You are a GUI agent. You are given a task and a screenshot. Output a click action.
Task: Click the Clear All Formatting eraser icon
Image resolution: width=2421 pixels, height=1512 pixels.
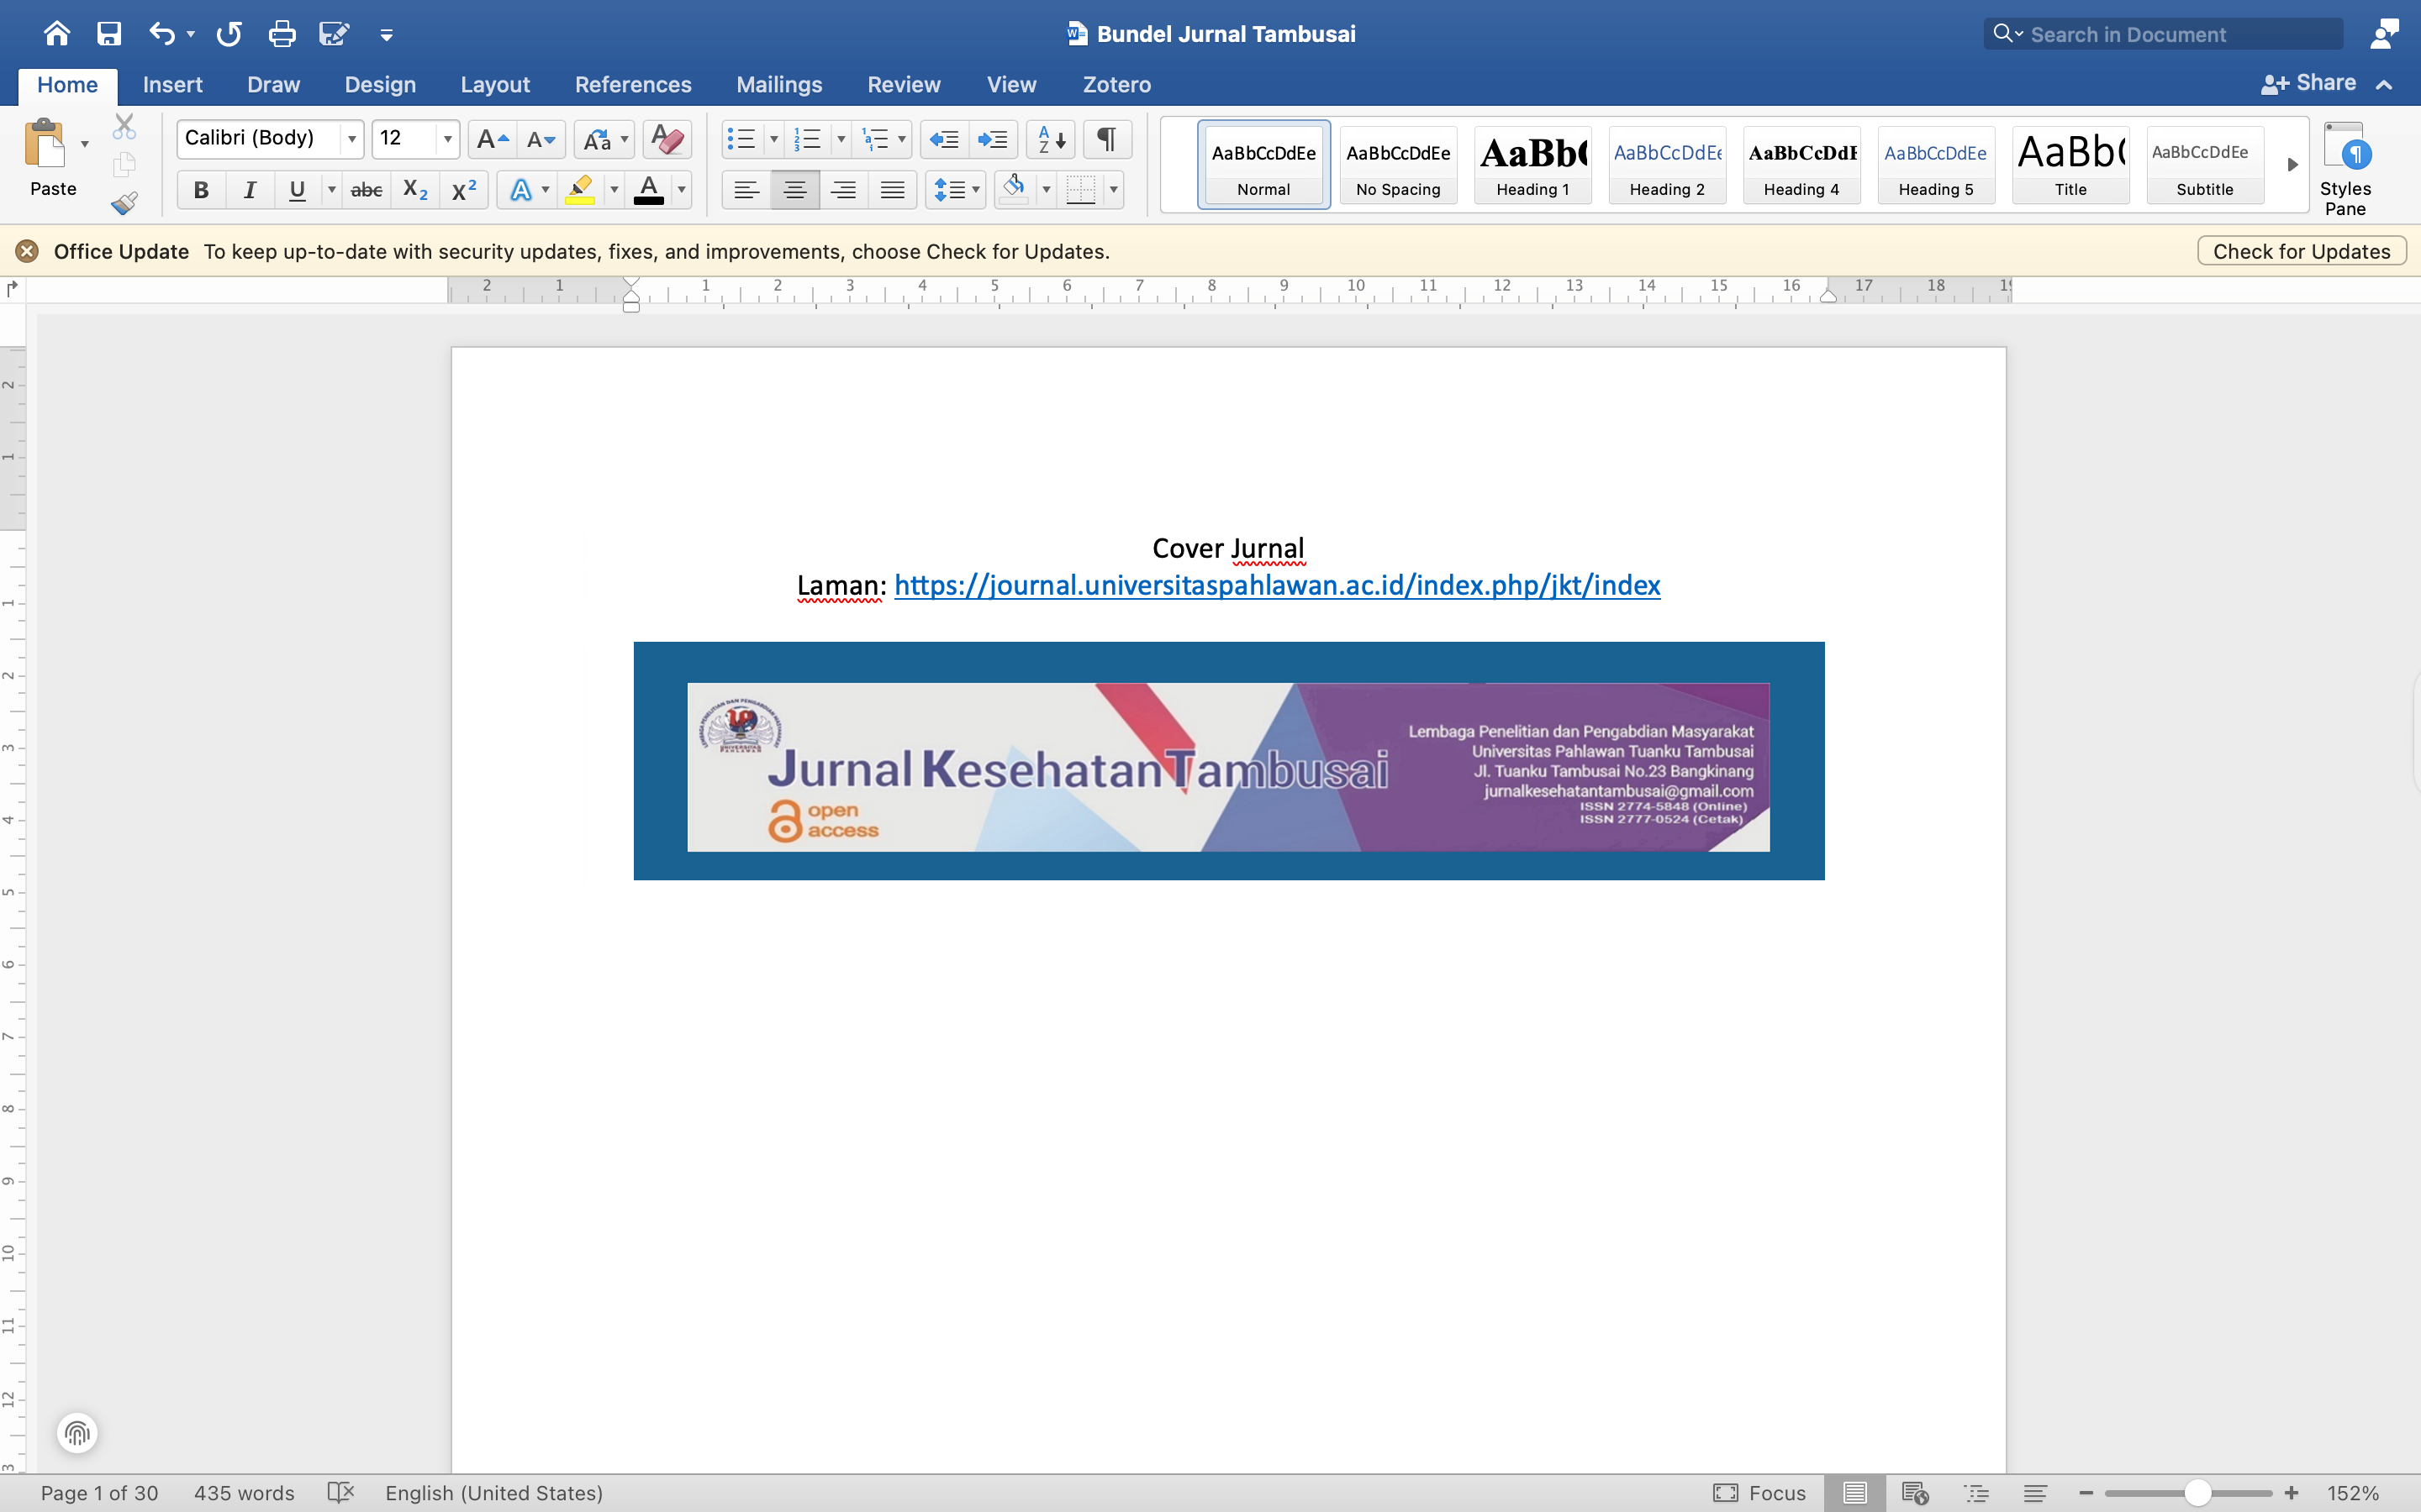(x=667, y=139)
